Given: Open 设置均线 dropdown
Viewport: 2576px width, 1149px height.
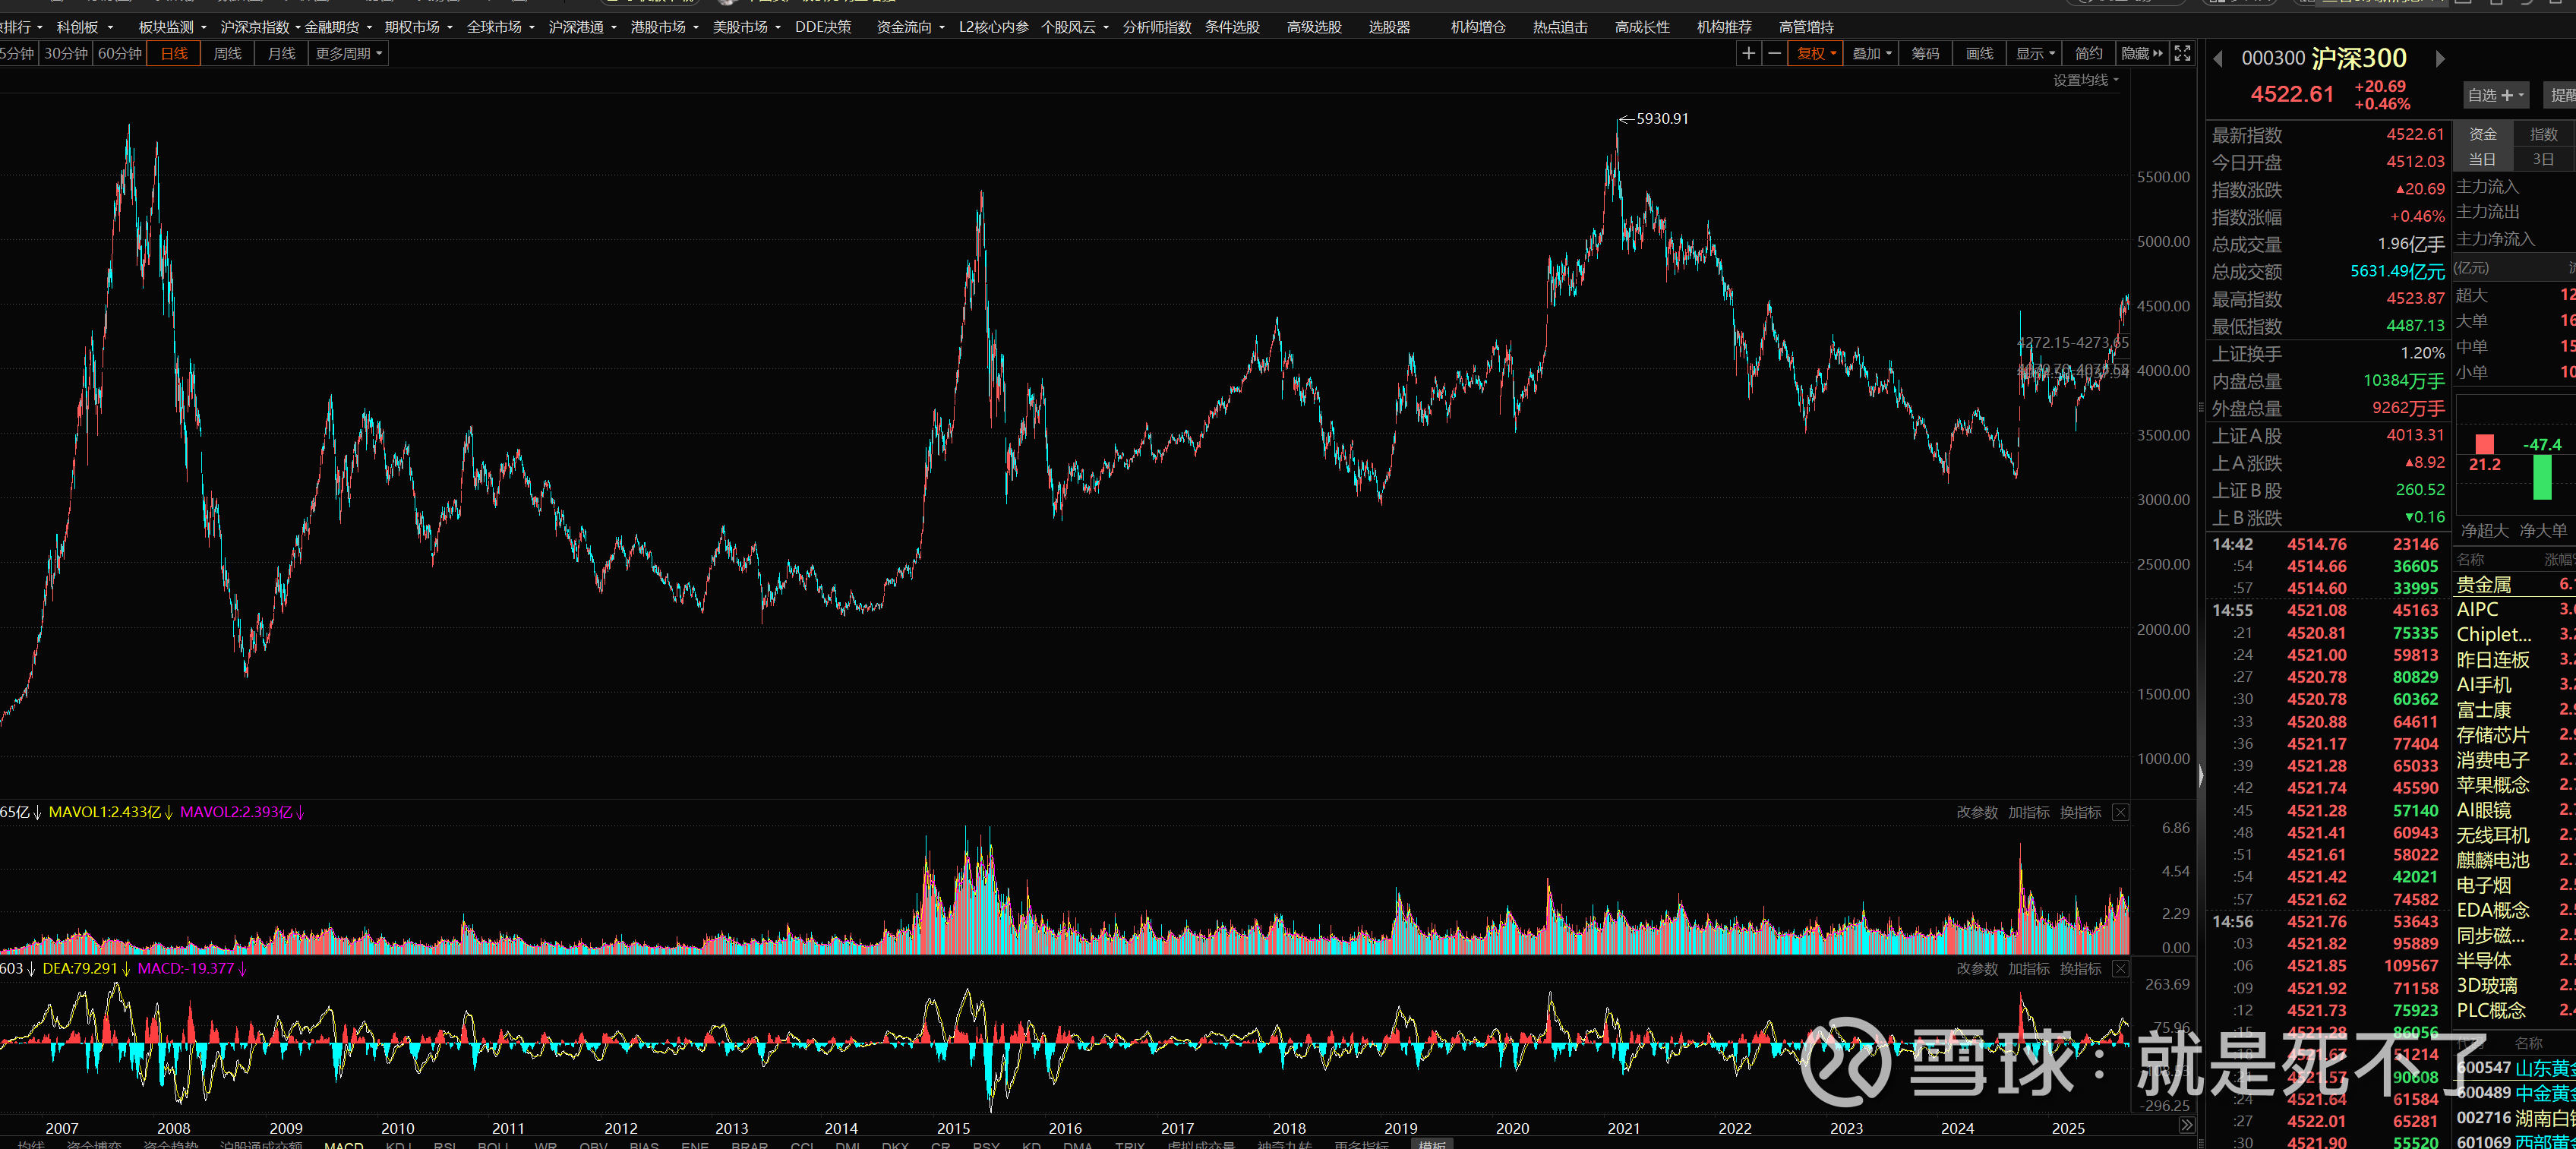Looking at the screenshot, I should click(2085, 80).
